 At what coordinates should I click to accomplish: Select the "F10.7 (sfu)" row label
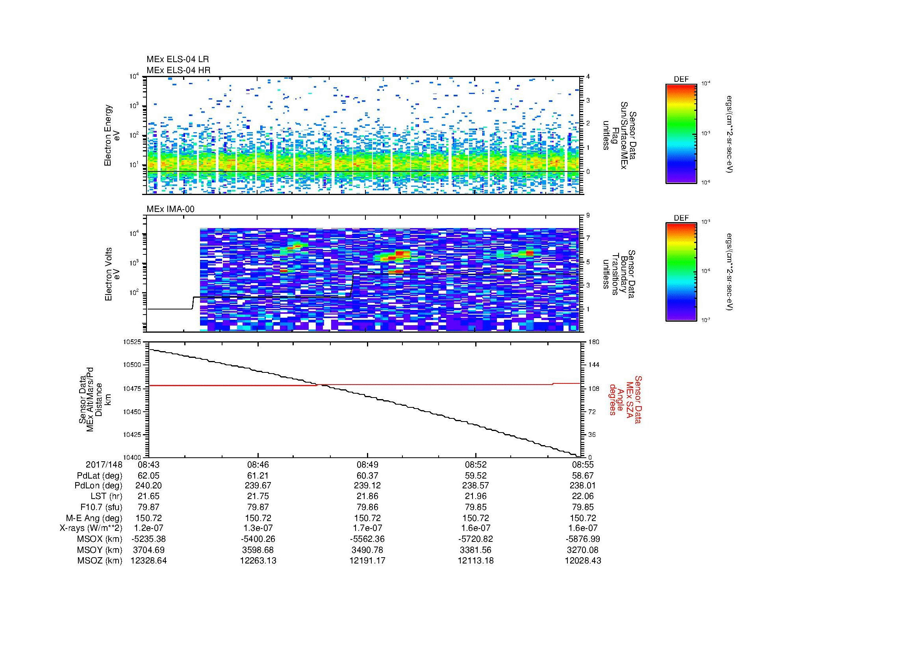101,507
